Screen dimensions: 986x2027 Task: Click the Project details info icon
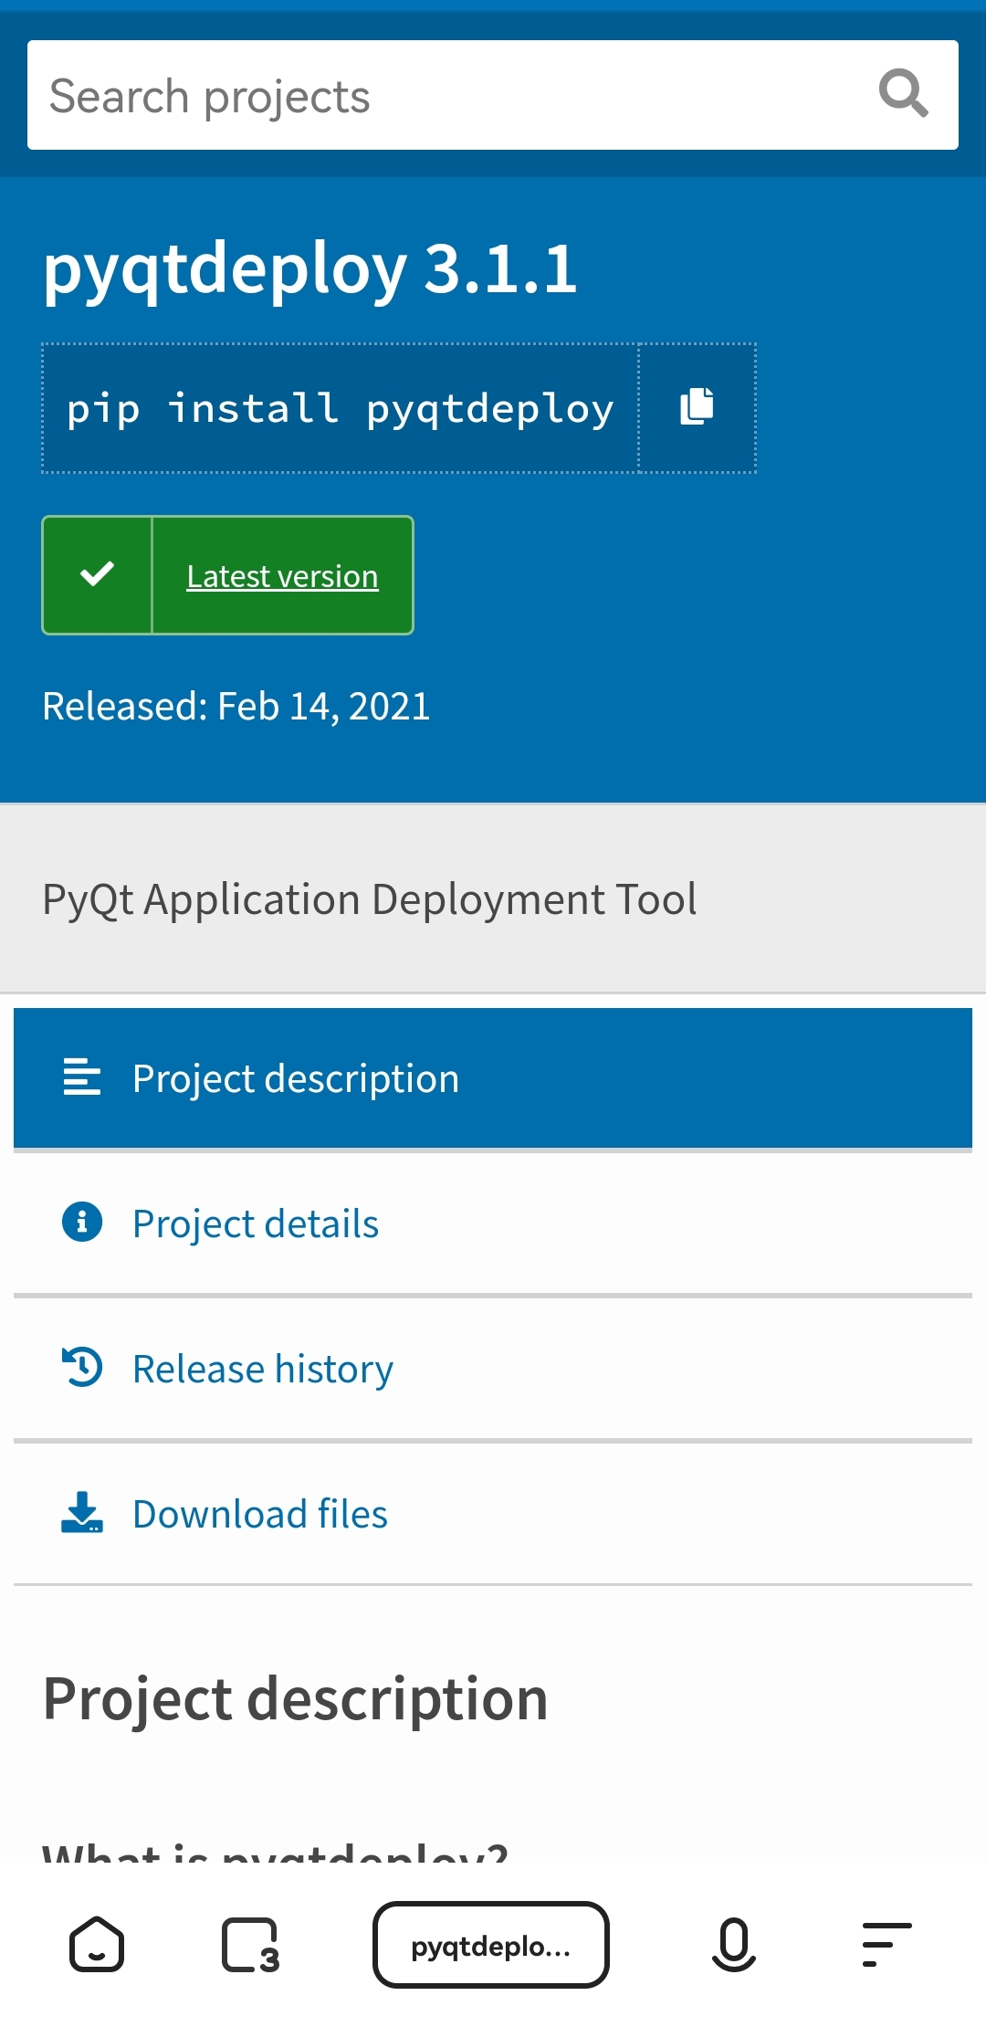pos(82,1222)
